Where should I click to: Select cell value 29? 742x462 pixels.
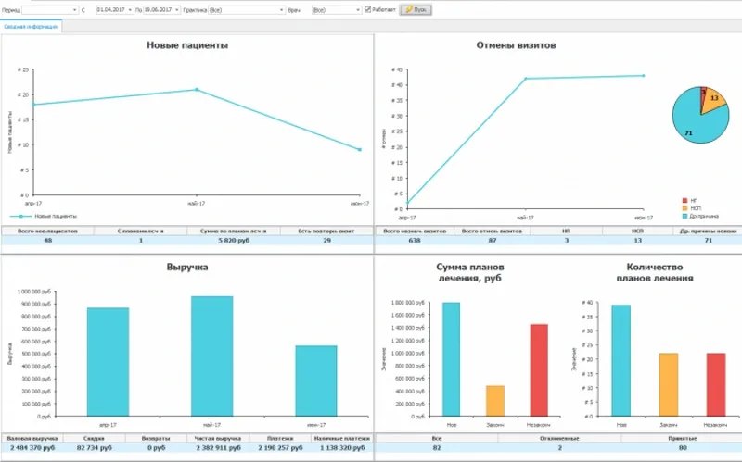326,241
